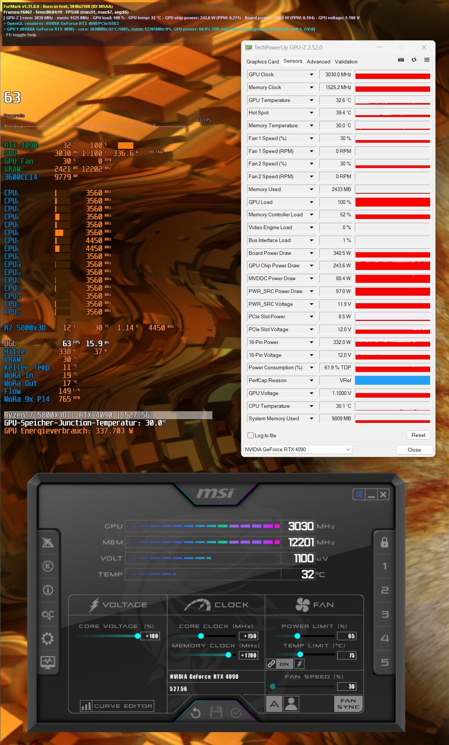Click the GPU-Z Reset button

(418, 435)
